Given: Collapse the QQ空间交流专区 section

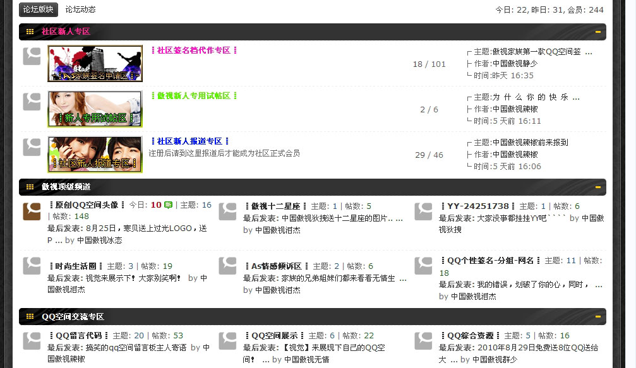Looking at the screenshot, I should pos(597,316).
